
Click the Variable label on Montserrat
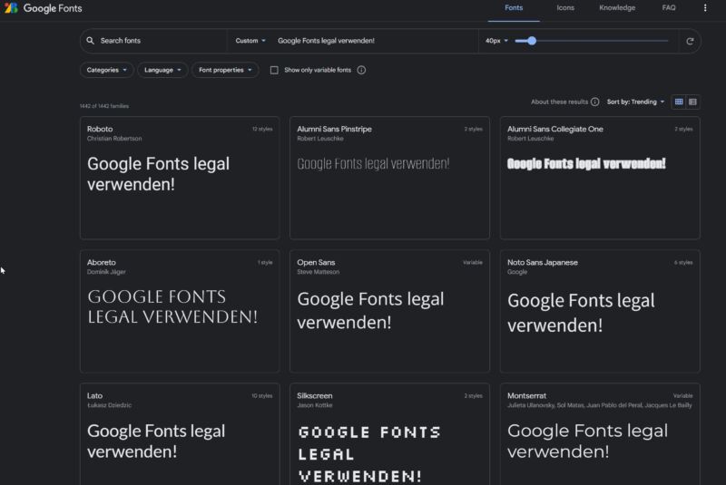coord(683,396)
